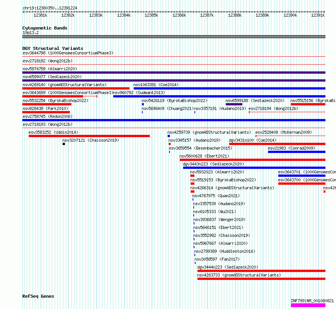Click the red nsv4266314 gnomAD marker
Viewport: 336px width, 309px height.
point(193,192)
